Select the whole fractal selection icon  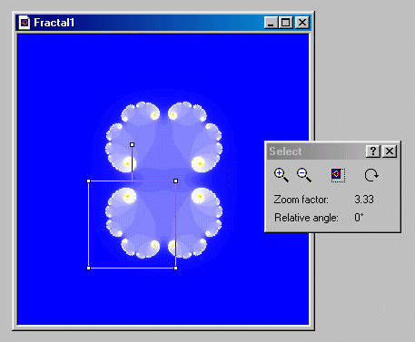point(338,175)
